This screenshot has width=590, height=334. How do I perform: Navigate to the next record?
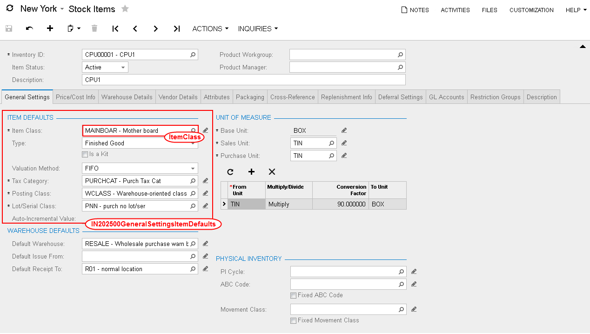point(155,28)
